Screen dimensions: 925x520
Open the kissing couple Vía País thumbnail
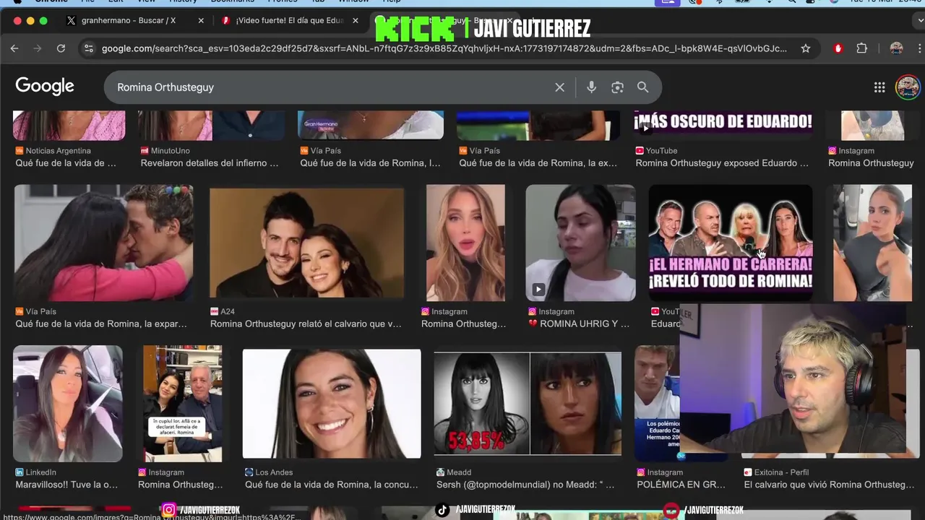click(103, 243)
